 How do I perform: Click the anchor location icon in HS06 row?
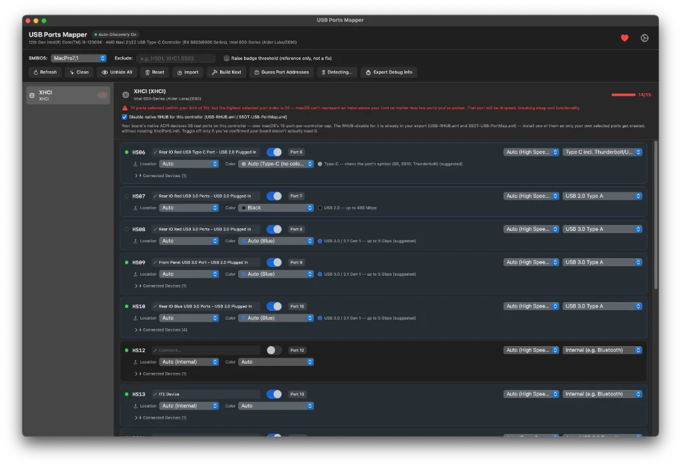136,164
